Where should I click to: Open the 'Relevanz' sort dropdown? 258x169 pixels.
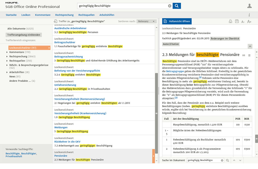click(146, 21)
